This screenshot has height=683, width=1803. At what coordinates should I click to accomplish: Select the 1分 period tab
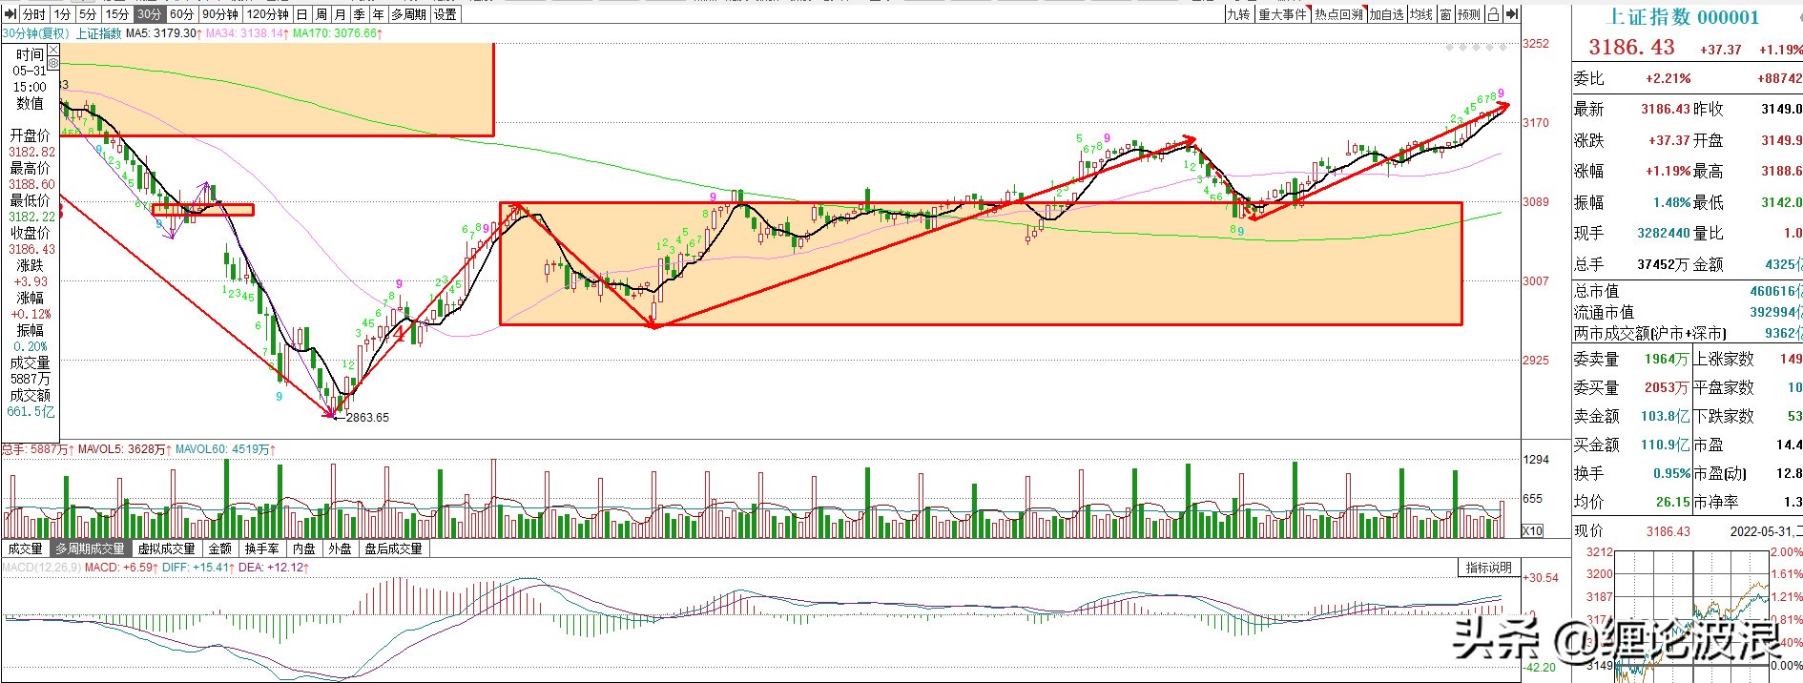62,14
